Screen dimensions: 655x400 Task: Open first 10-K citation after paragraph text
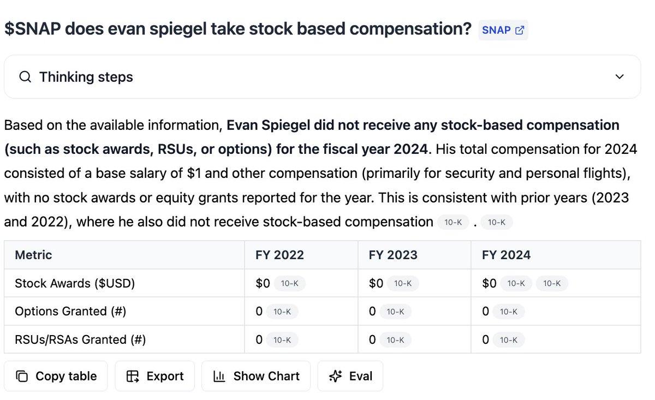coord(453,222)
